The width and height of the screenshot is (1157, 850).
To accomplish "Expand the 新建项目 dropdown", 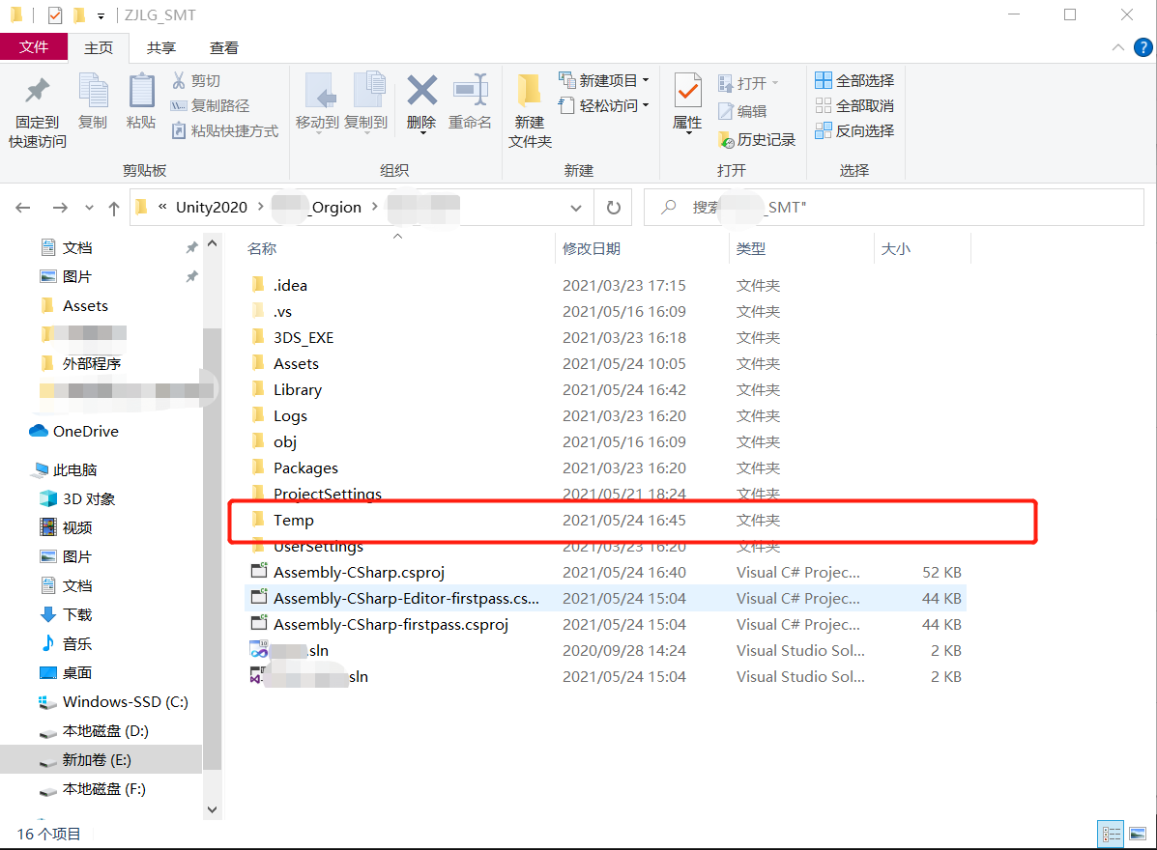I will point(644,80).
